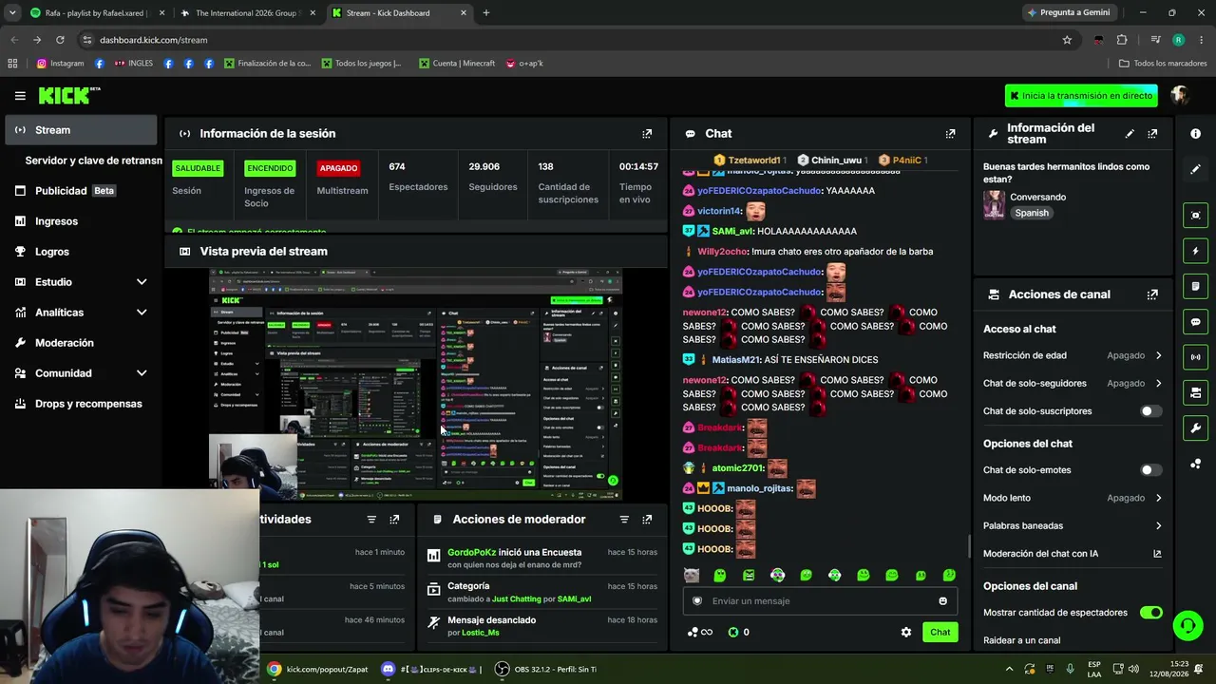Open OBS 32.1.2 in the taskbar
The image size is (1216, 684).
click(x=546, y=669)
